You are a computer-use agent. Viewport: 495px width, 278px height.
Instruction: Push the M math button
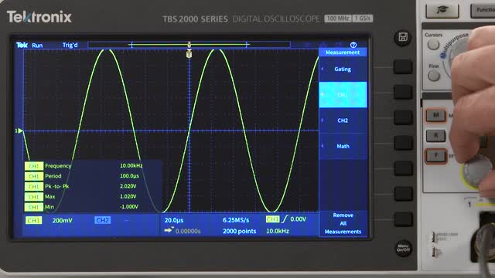(x=436, y=115)
